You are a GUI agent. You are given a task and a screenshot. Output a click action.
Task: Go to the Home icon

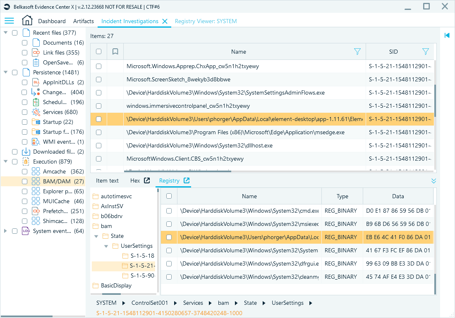(27, 21)
